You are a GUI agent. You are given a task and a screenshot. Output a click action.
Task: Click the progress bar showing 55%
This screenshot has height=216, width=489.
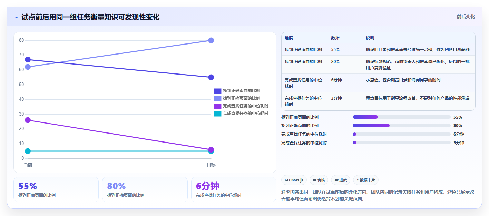tap(402, 117)
